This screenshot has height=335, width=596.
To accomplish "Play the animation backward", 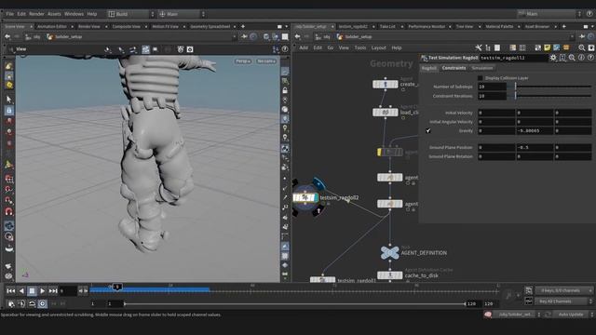I will (x=21, y=291).
